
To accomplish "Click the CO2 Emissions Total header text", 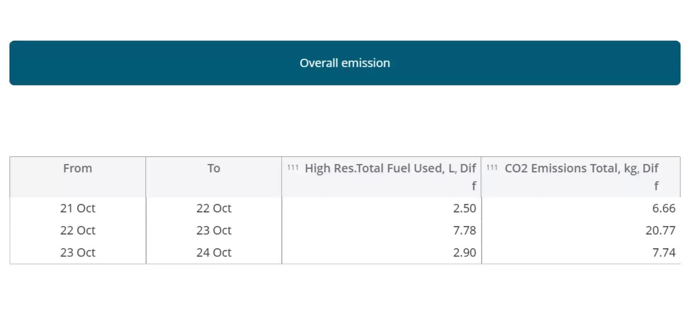I will point(581,168).
